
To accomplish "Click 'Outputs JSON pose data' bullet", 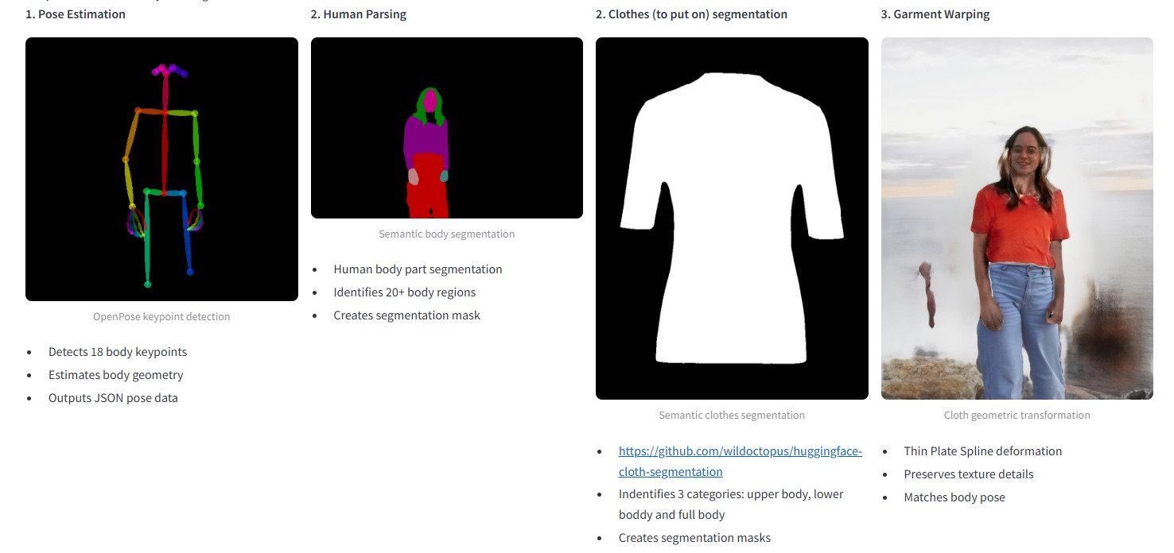I will click(113, 398).
